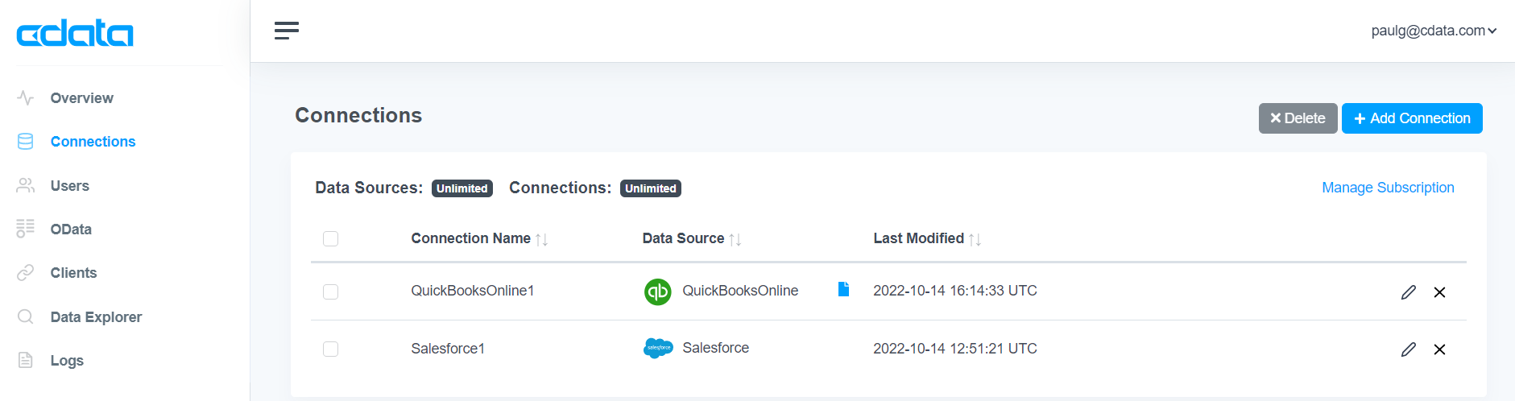The height and width of the screenshot is (401, 1515).
Task: Open the paulg@cdata.com account dropdown
Action: click(1434, 31)
